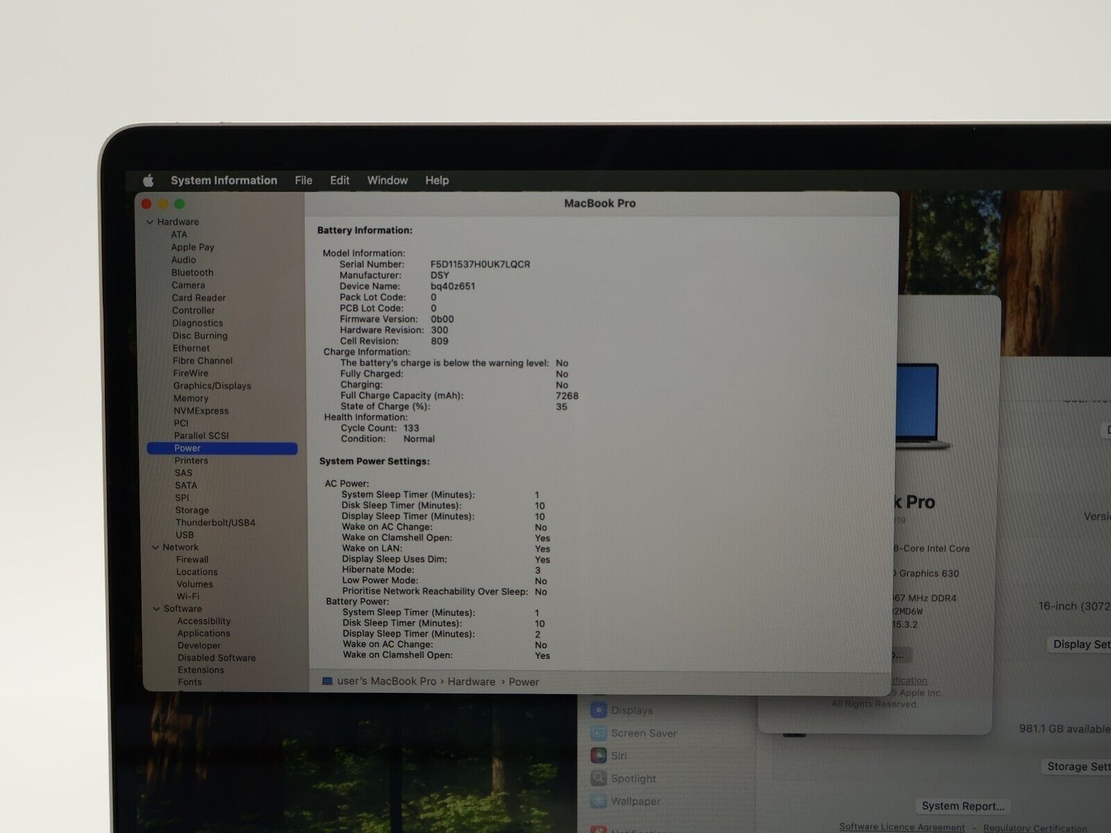Select Storage in the sidebar
Screen dimensions: 1111x833
click(x=192, y=510)
